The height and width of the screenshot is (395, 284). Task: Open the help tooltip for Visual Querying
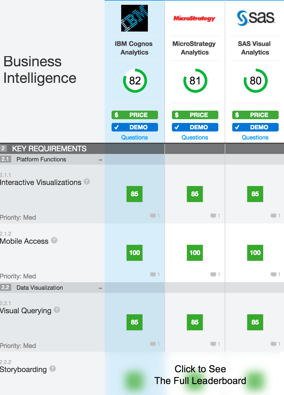pyautogui.click(x=56, y=310)
